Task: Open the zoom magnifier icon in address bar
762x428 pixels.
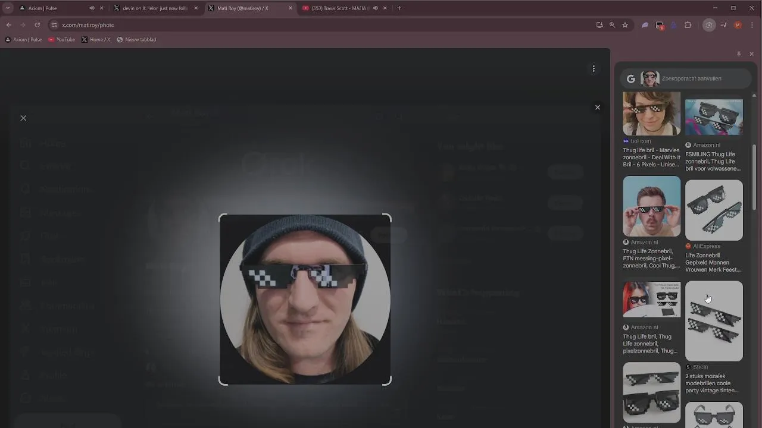Action: (x=612, y=25)
